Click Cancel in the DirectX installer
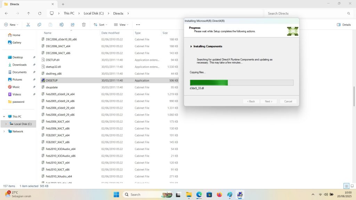 point(288,101)
